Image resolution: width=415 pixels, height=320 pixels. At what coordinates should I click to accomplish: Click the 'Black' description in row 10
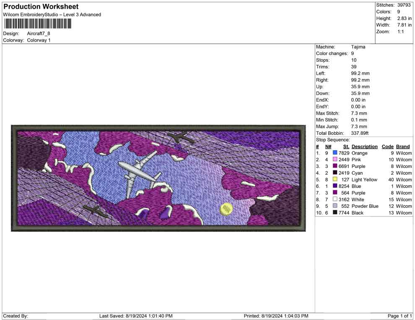(358, 212)
